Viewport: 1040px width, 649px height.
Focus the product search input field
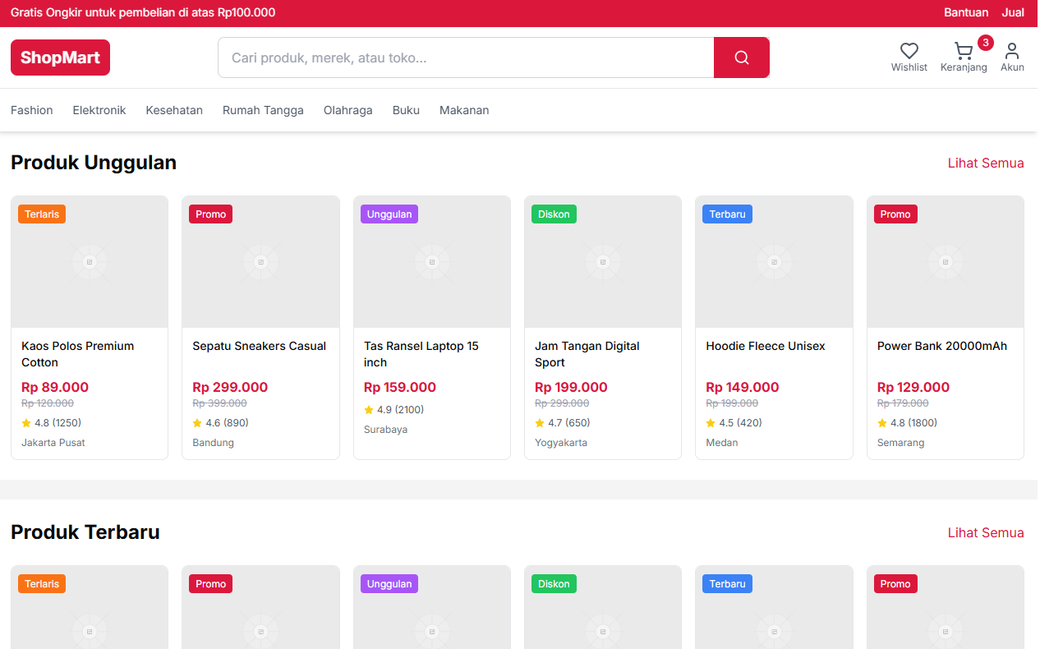click(466, 58)
